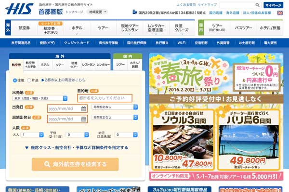This screenshot has width=289, height=192.
Task: Expand 座席クラス・航空会社 detailed conditions
Action: point(77,147)
